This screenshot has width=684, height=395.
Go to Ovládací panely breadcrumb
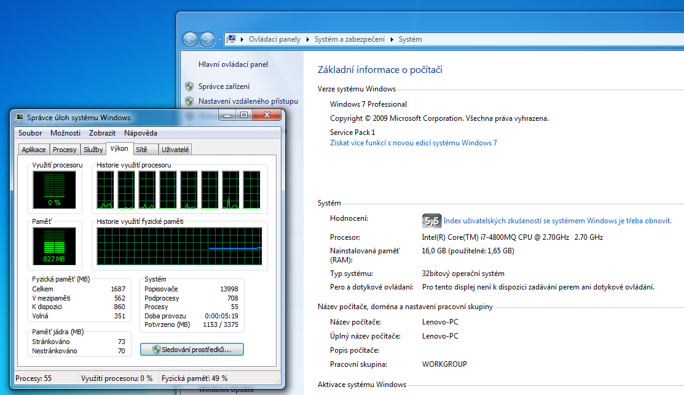274,39
